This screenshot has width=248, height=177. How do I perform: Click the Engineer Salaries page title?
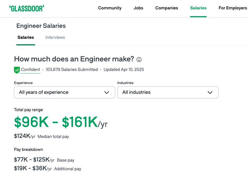(41, 26)
